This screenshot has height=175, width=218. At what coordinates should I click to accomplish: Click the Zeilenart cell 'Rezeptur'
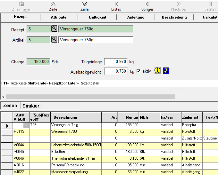(192, 126)
